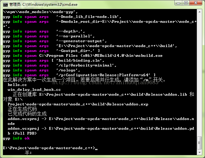The height and width of the screenshot is (158, 205).
Task: Click the '--generator-output' argument text
Action: tap(81, 41)
